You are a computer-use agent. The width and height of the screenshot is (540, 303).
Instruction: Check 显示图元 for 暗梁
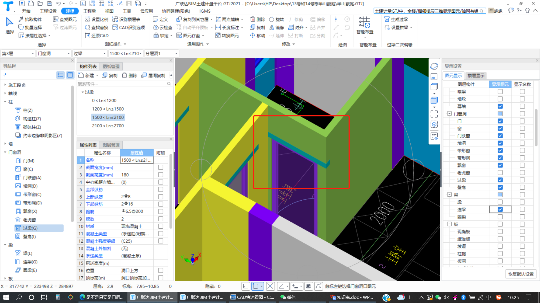500,91
